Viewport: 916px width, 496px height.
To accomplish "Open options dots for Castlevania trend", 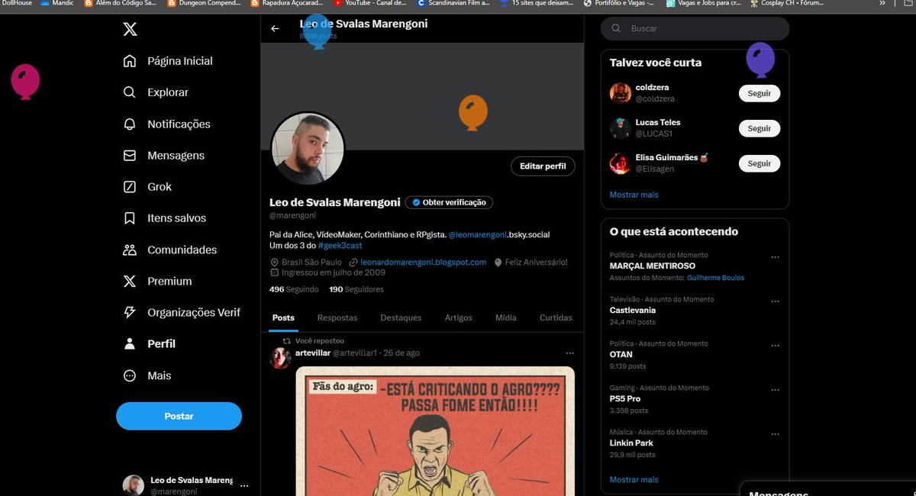I will pyautogui.click(x=775, y=301).
